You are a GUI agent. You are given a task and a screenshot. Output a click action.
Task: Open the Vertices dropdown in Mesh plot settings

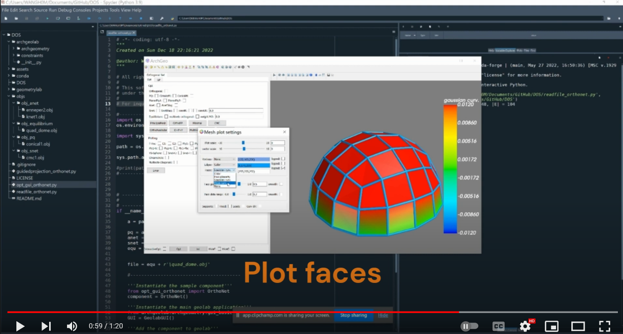tap(225, 159)
